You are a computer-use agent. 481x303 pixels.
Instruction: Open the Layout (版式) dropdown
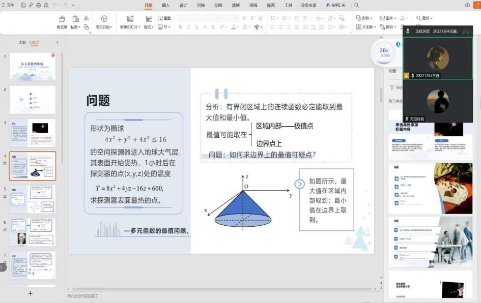click(149, 27)
